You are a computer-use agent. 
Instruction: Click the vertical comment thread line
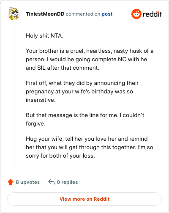coord(14,96)
